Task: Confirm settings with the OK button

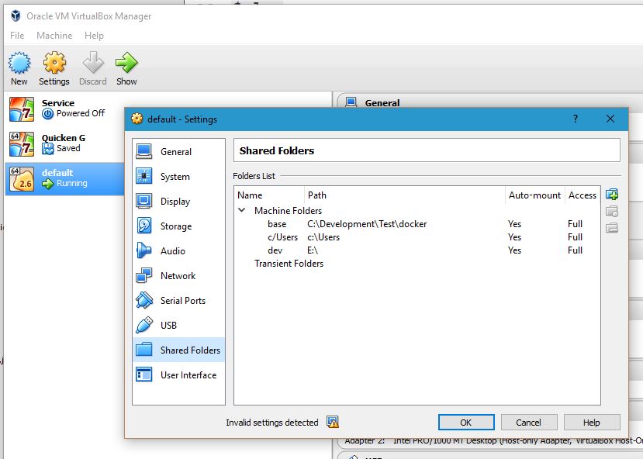Action: click(466, 422)
